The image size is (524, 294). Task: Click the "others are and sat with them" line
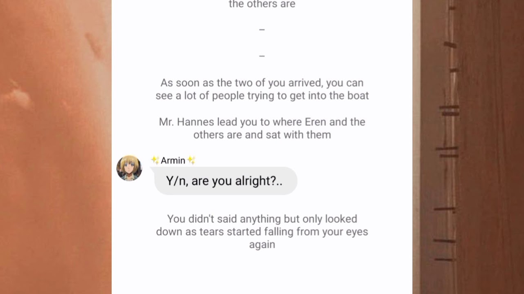262,135
